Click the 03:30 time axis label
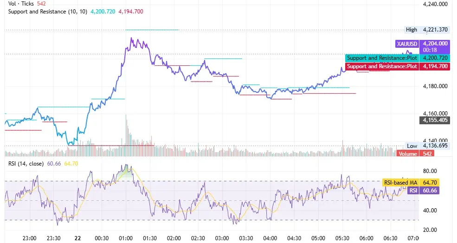This screenshot has height=243, width=457. point(246,238)
